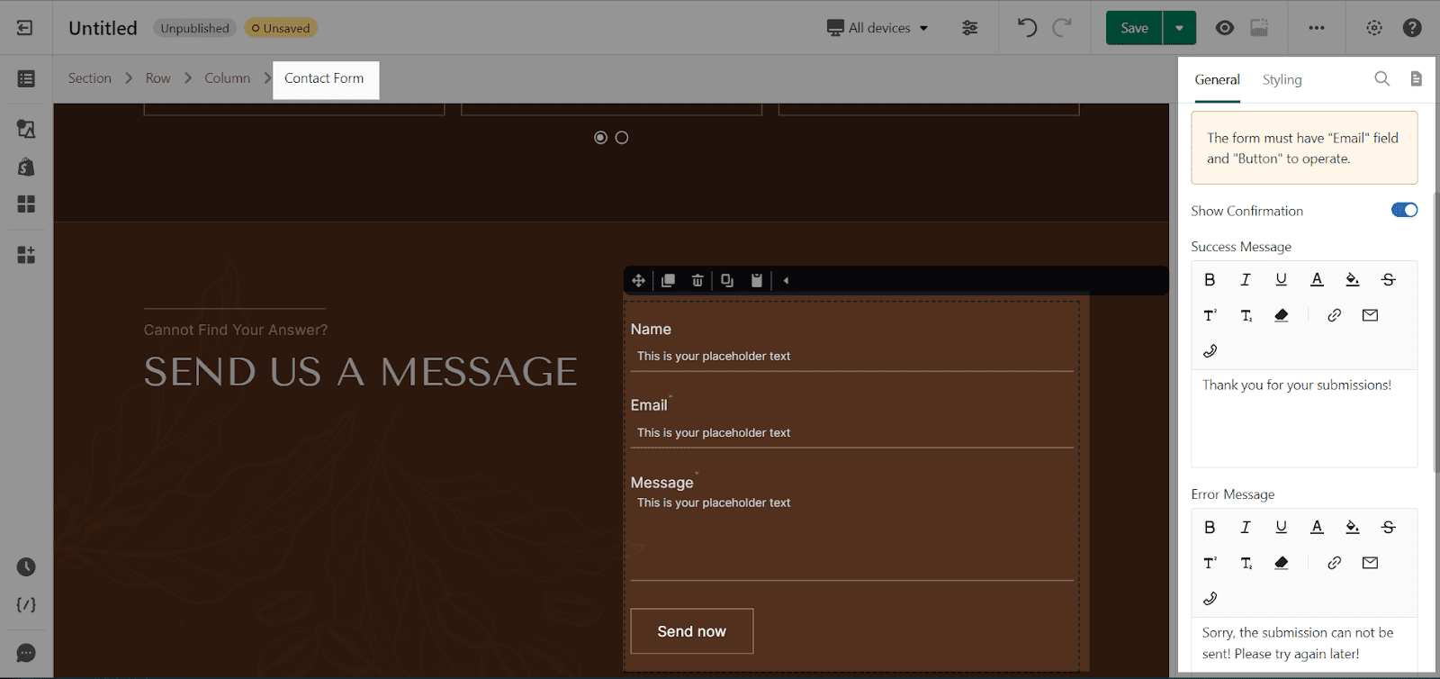The image size is (1440, 679).
Task: Preview the page with eye icon
Action: pyautogui.click(x=1225, y=28)
